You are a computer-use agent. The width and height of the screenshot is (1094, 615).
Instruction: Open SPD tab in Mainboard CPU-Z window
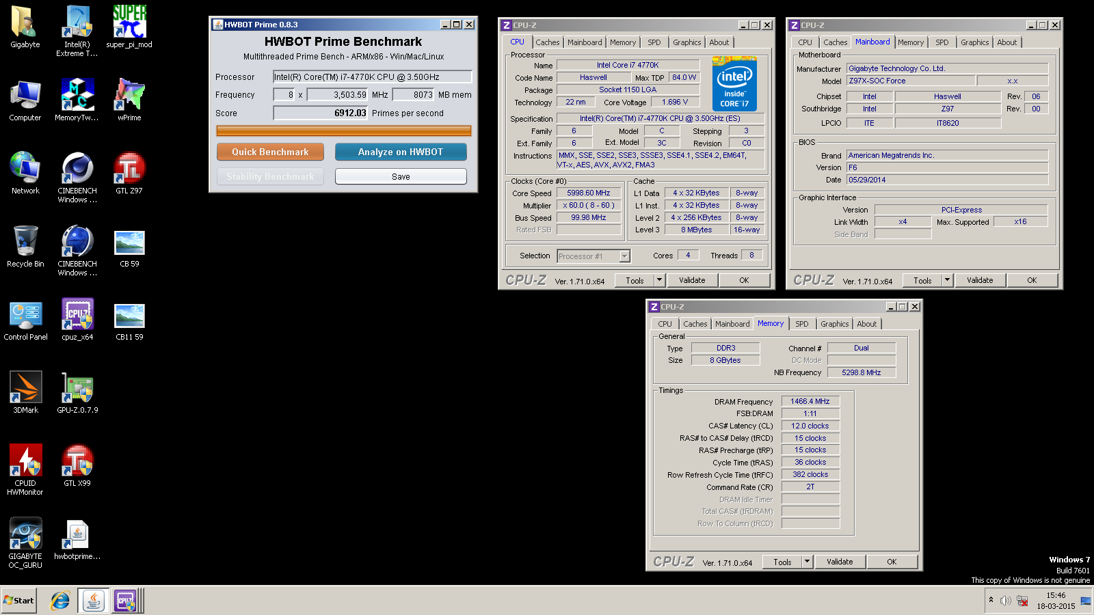(942, 42)
